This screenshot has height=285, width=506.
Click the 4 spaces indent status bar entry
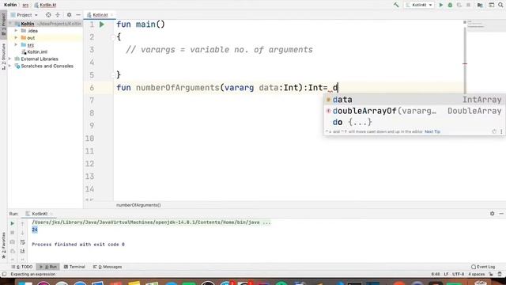pos(476,274)
